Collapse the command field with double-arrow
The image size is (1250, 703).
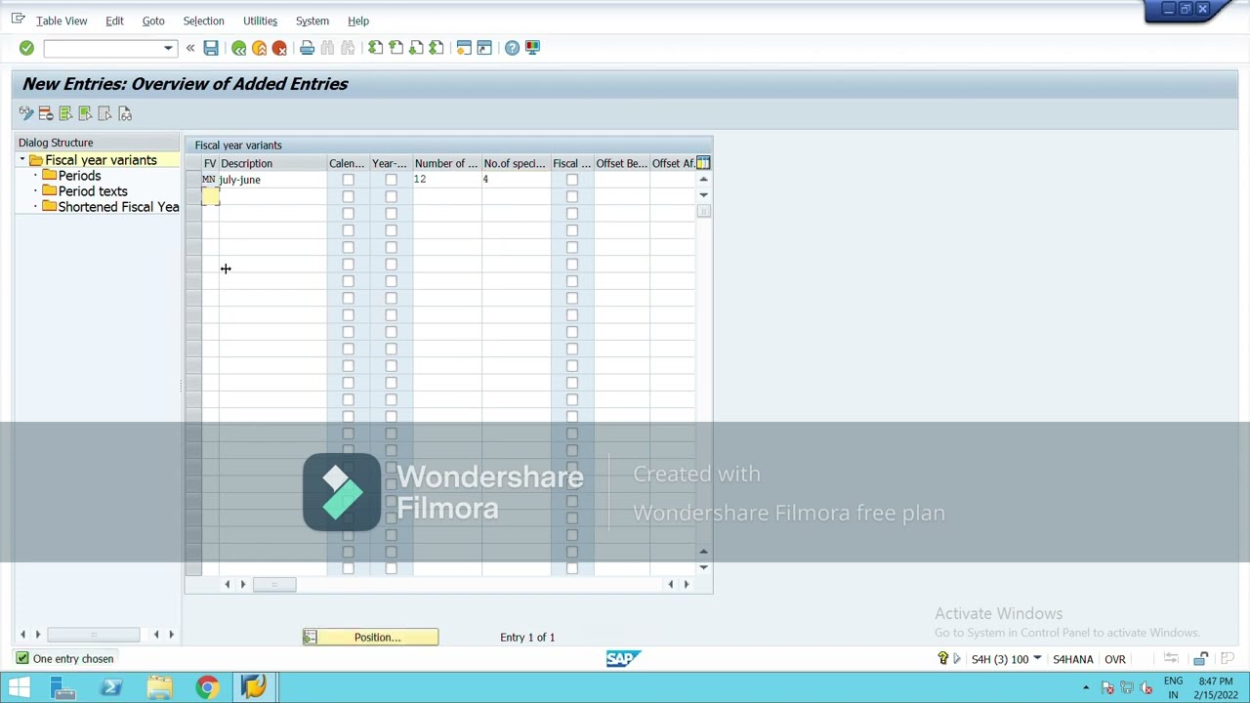(190, 48)
